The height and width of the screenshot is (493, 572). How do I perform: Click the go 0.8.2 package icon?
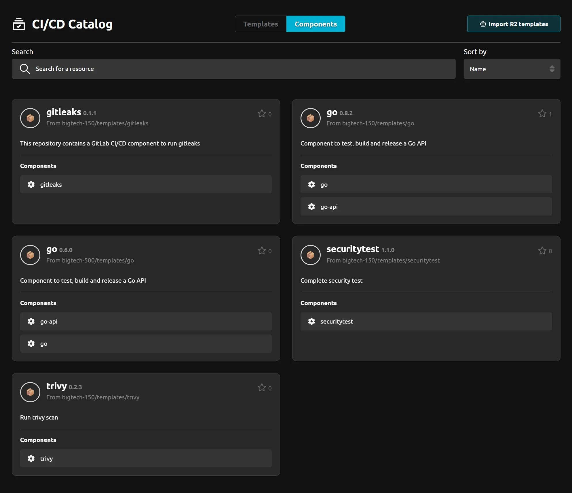310,118
